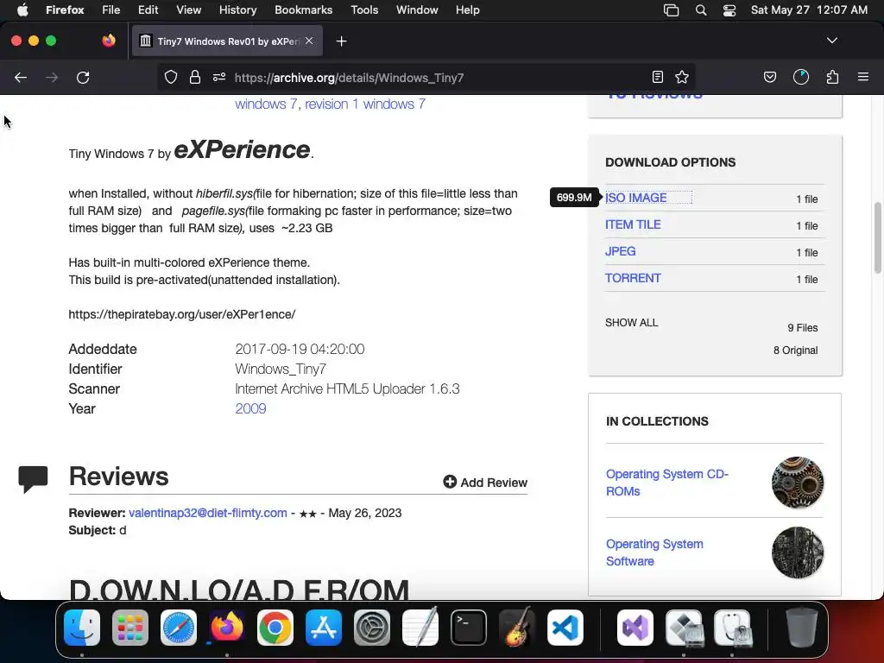The height and width of the screenshot is (663, 884).
Task: Bookmark this page with the star
Action: coord(682,77)
